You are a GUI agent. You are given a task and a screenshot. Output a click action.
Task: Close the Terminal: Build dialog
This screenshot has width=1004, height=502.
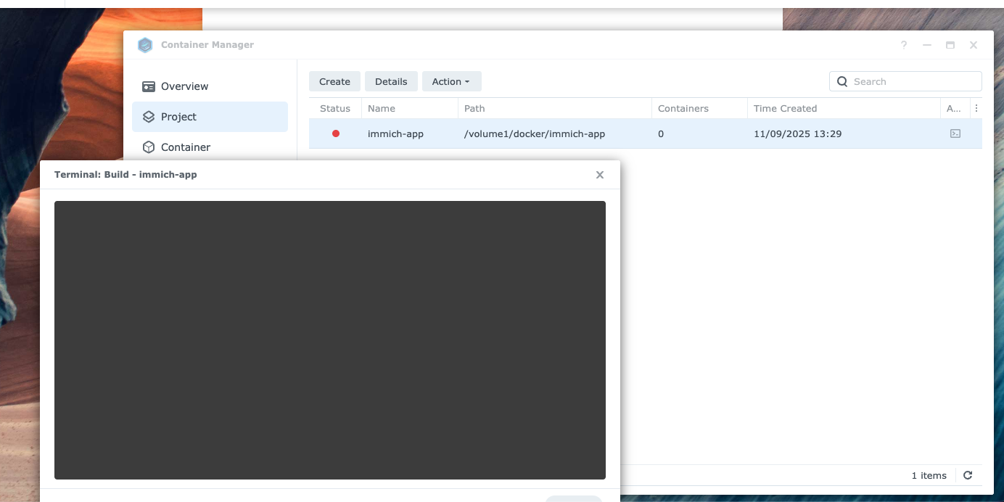click(x=600, y=175)
